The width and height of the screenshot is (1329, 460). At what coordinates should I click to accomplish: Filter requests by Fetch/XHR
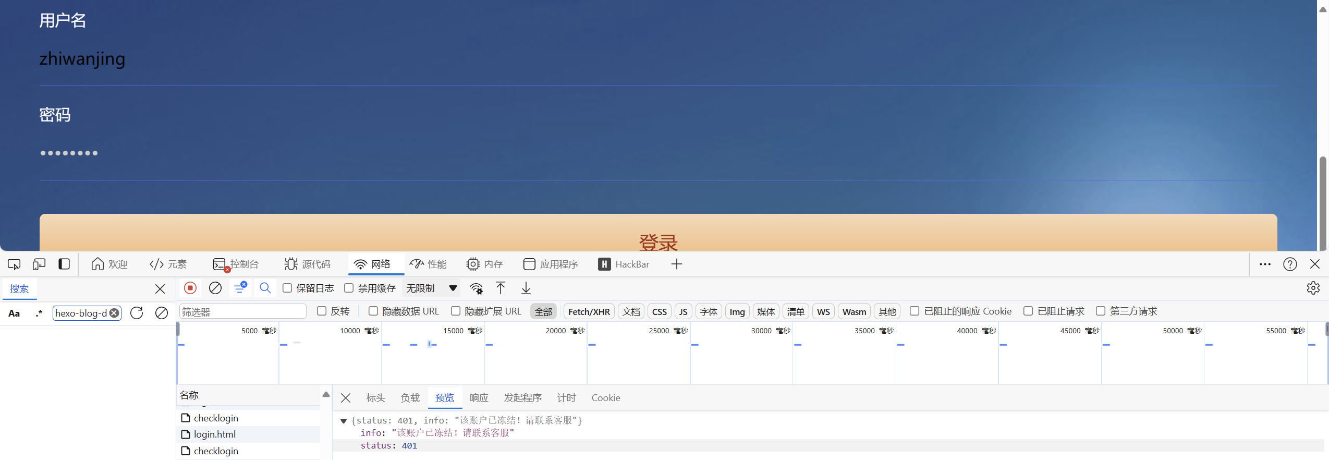point(589,312)
